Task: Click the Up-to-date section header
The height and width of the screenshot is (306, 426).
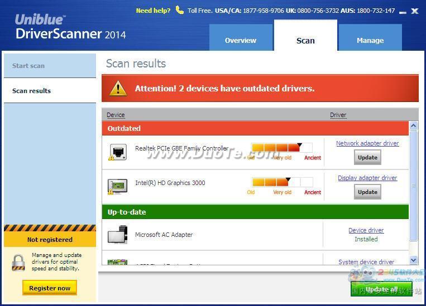Action: tap(255, 212)
